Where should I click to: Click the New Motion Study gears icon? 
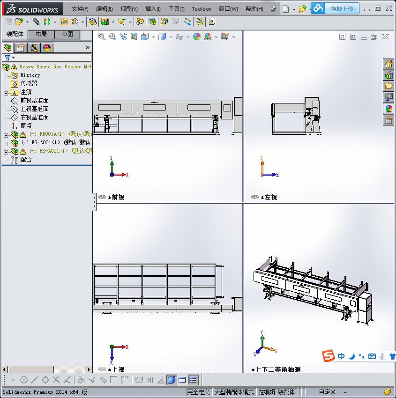(140, 22)
